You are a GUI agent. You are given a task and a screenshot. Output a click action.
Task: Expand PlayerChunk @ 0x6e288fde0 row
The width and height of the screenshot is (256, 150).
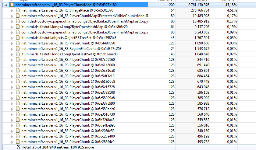(12, 142)
